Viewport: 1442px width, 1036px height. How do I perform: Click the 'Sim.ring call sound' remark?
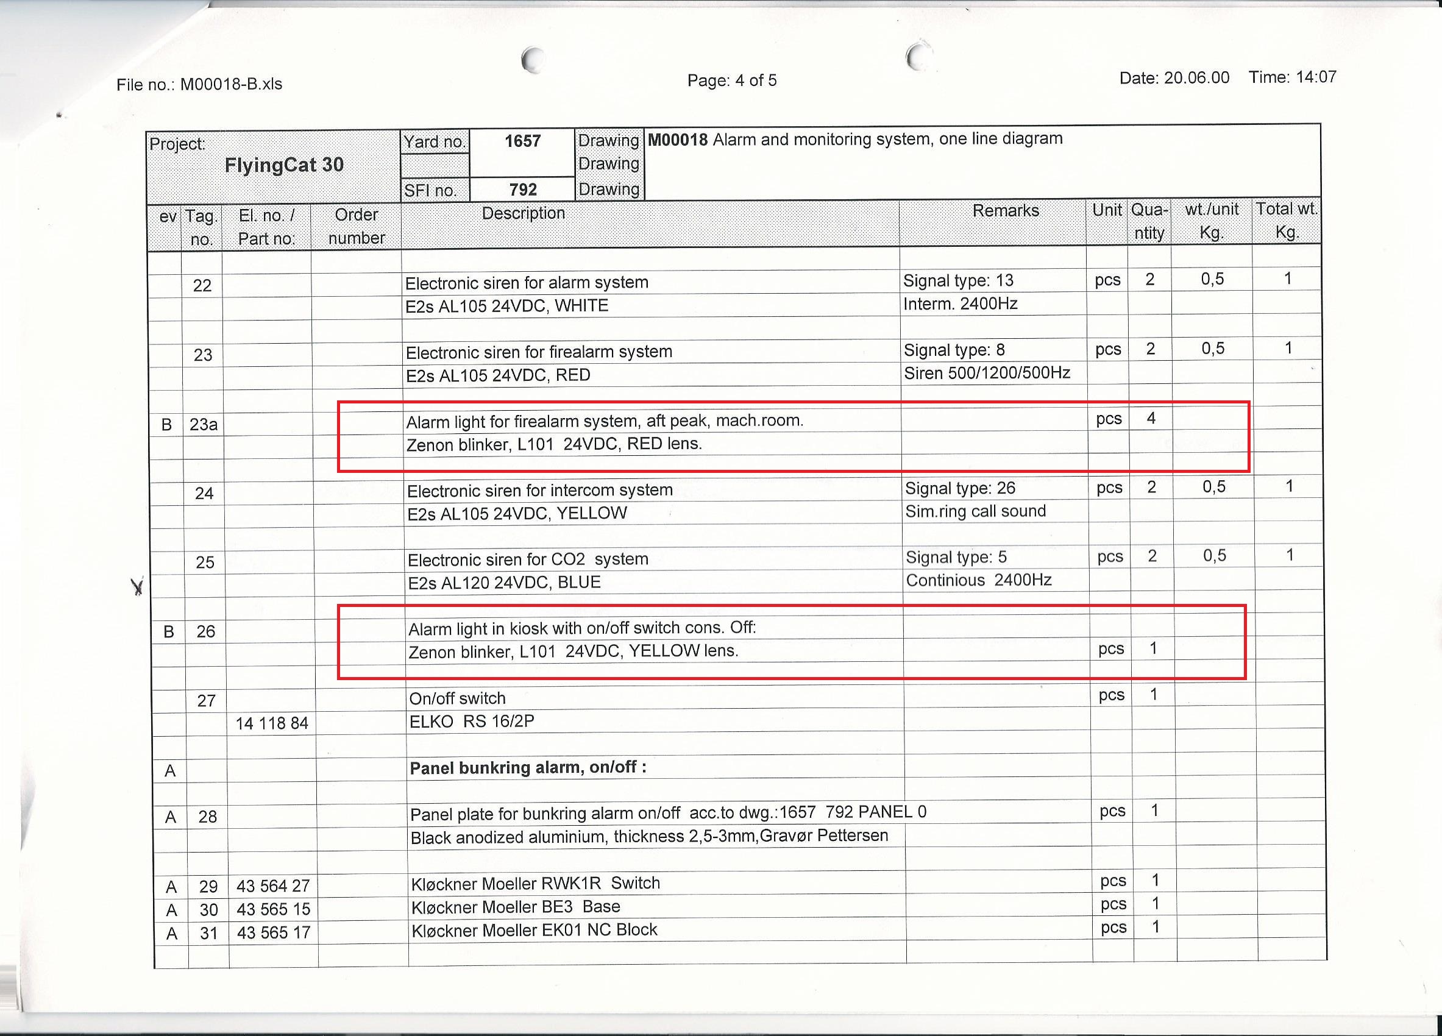point(975,511)
